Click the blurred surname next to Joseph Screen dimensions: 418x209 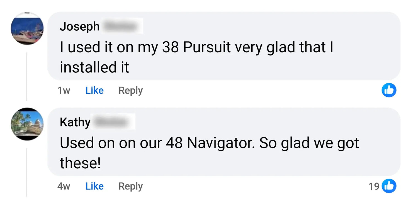[x=121, y=26]
